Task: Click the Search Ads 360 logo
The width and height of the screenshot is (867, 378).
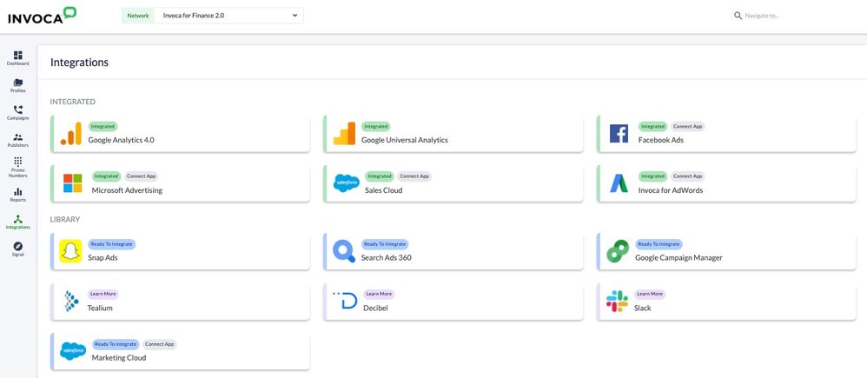Action: coord(344,251)
